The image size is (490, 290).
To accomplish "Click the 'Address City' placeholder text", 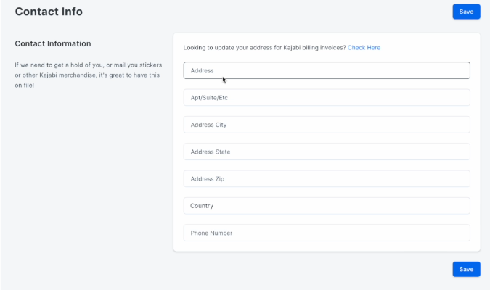I will (x=208, y=125).
